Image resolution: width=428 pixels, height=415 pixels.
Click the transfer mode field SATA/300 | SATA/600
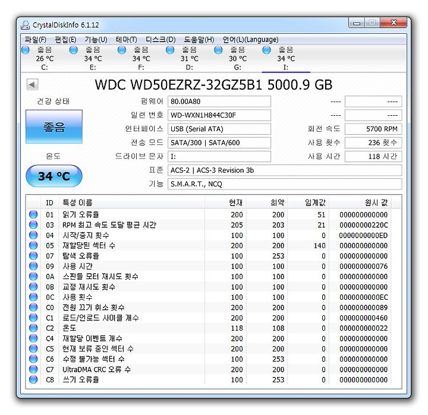[219, 142]
